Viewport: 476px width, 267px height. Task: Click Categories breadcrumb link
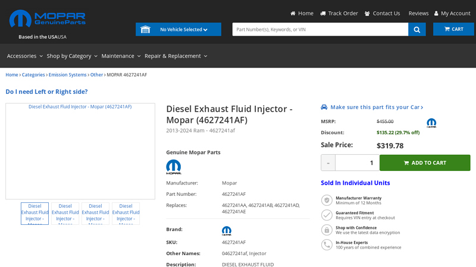33,75
